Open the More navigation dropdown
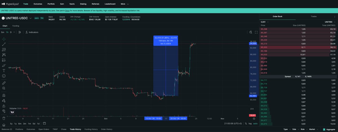Image resolution: width=338 pixels, height=132 pixels. tap(125, 4)
